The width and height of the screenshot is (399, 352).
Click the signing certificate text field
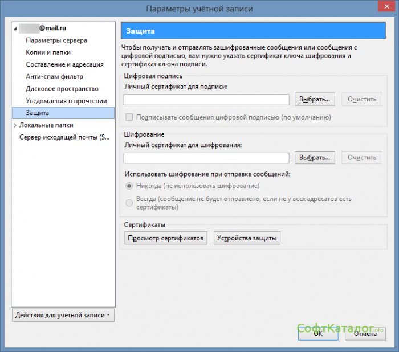click(206, 100)
